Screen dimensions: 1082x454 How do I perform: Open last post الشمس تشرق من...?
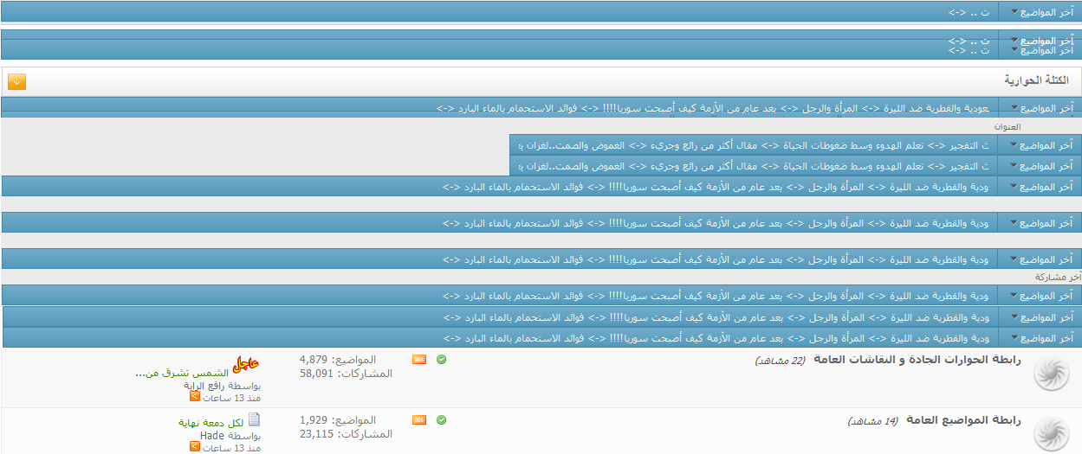(x=181, y=373)
